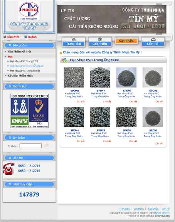Screen dimensions: 175x222
Task: Click the SPON3 product name link
Action: 101,130
